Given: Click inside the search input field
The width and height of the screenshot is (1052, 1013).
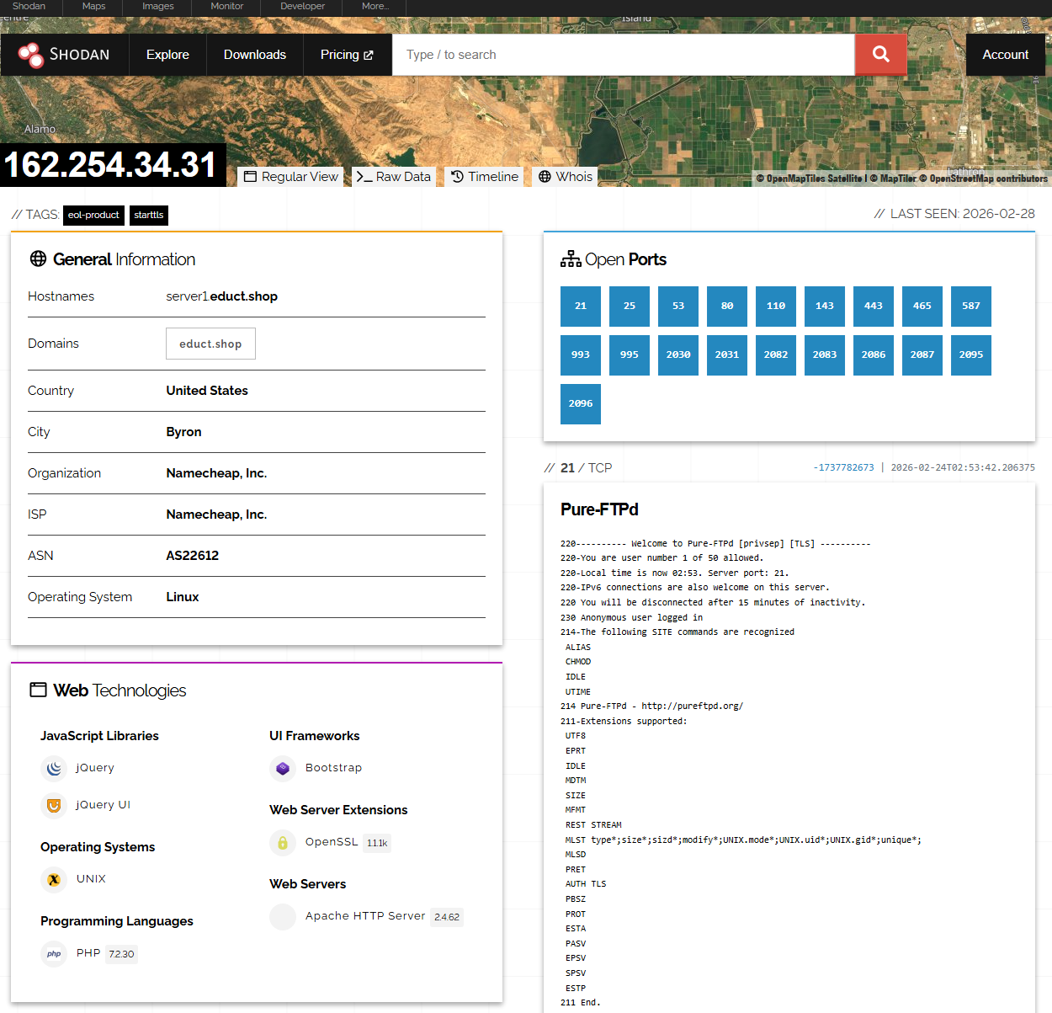Looking at the screenshot, I should 623,54.
